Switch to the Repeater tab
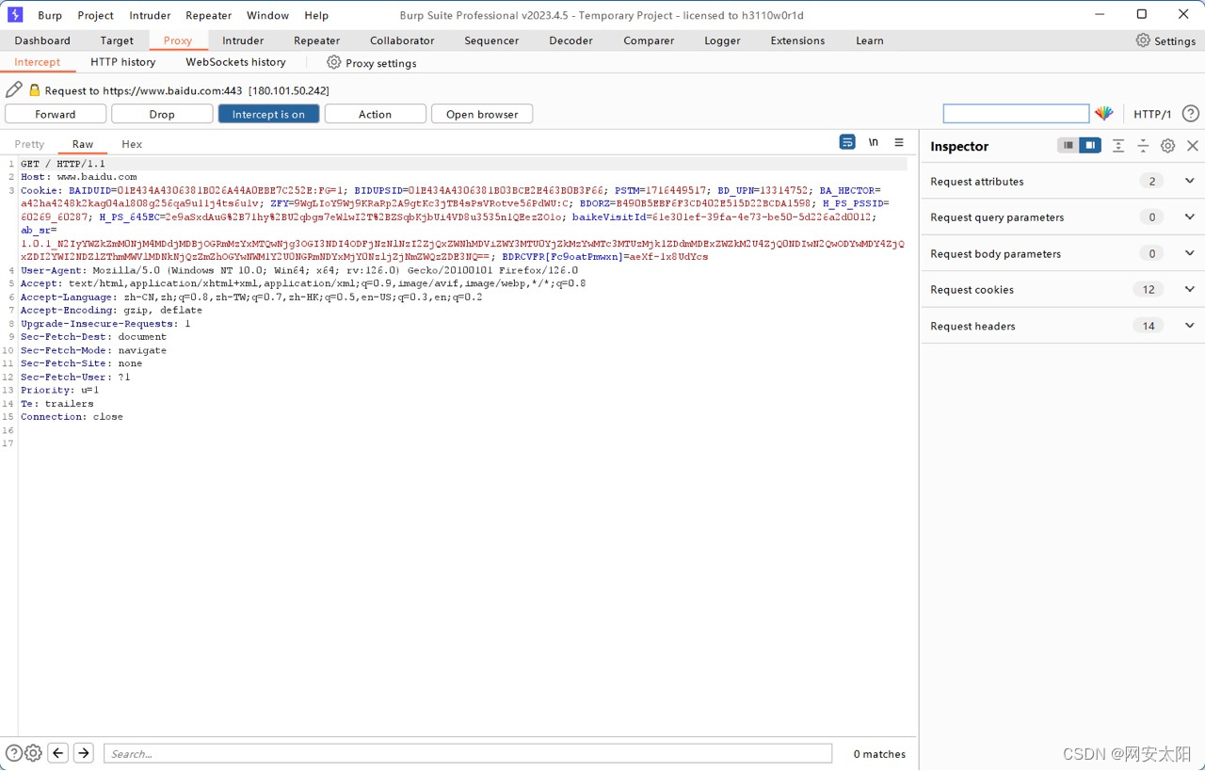Viewport: 1205px width, 771px height. [316, 40]
